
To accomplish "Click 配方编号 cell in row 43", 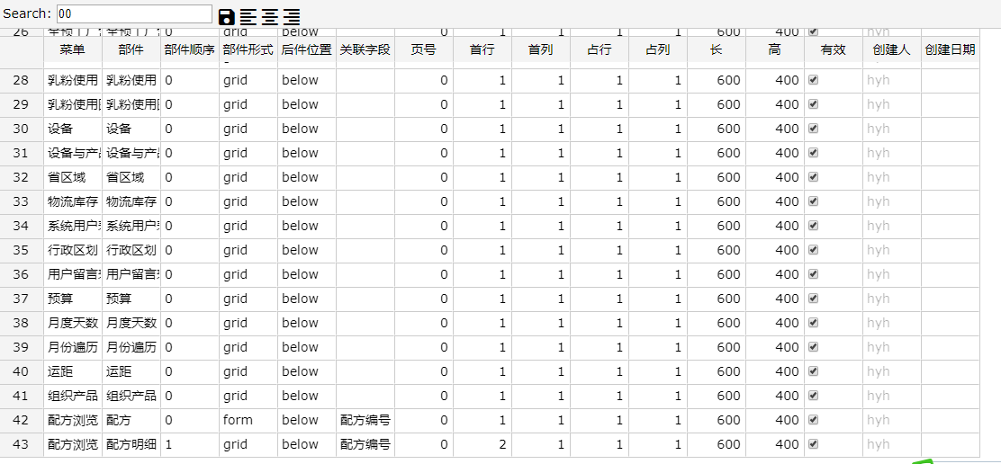I will [365, 444].
